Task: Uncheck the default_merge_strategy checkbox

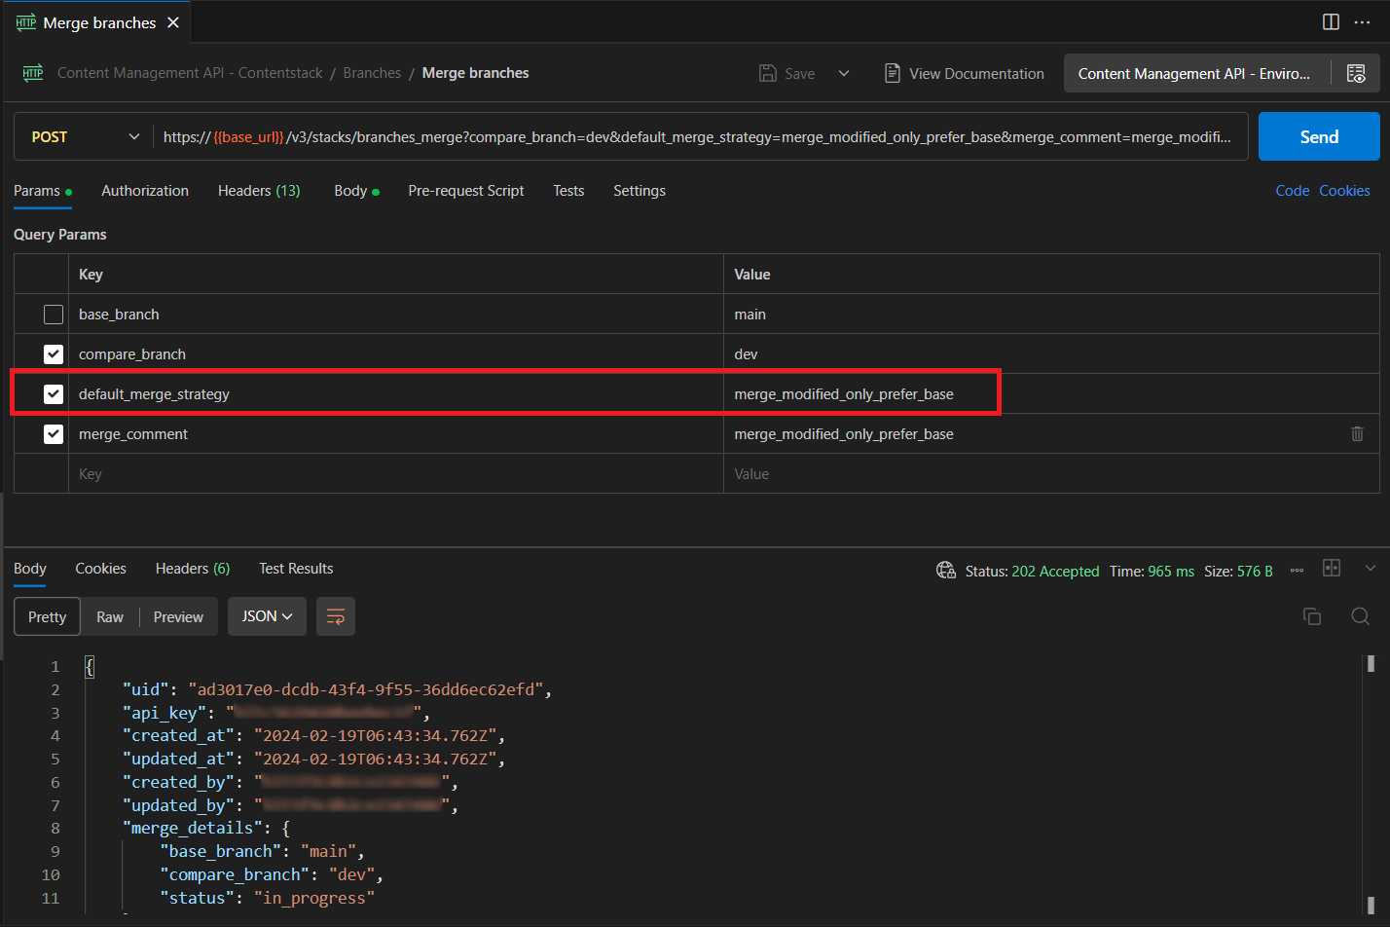Action: click(54, 394)
